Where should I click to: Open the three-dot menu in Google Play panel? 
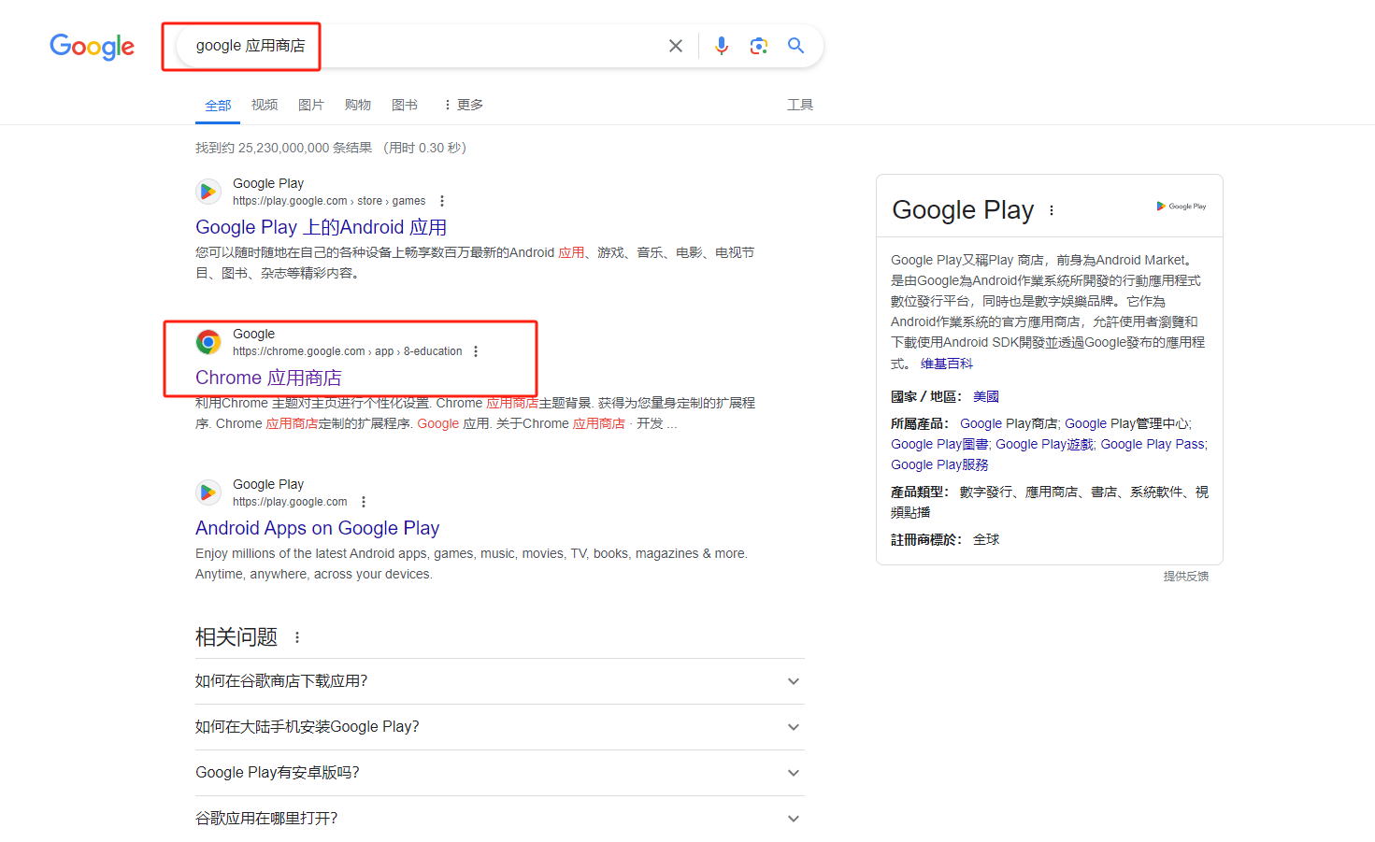[x=1052, y=210]
